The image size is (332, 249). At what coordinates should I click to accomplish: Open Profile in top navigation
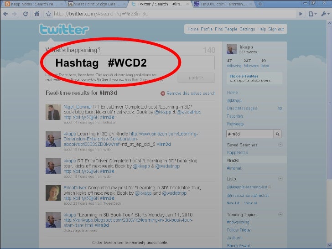pyautogui.click(x=207, y=29)
